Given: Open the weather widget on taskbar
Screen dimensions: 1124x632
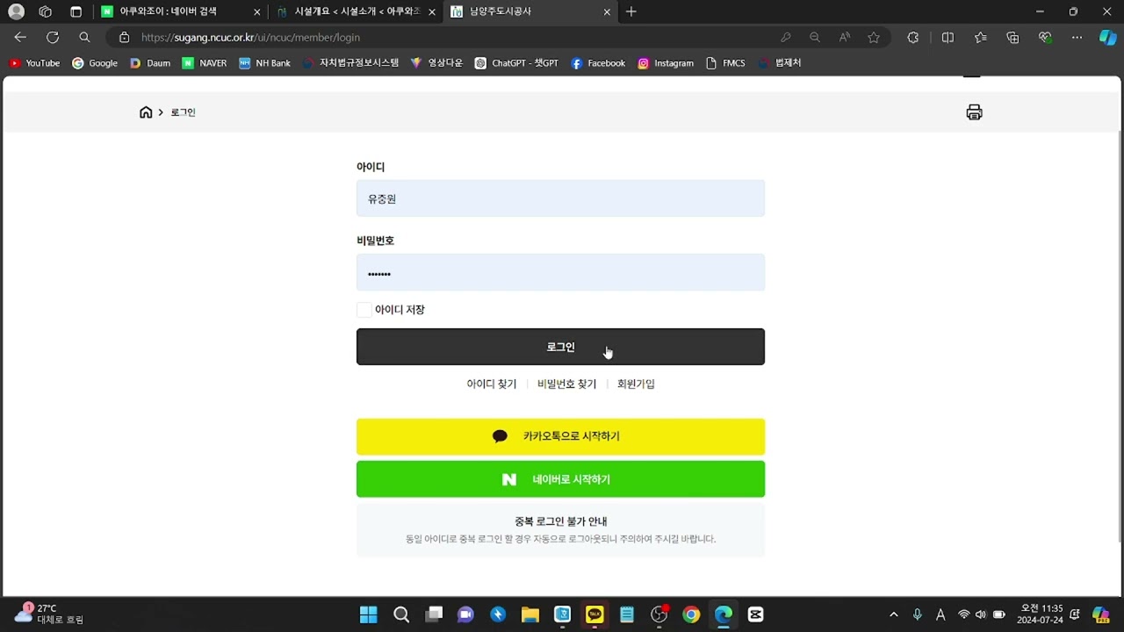Looking at the screenshot, I should 49,614.
